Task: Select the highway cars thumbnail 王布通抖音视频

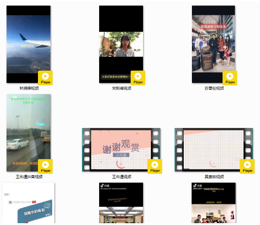Action: (28, 133)
